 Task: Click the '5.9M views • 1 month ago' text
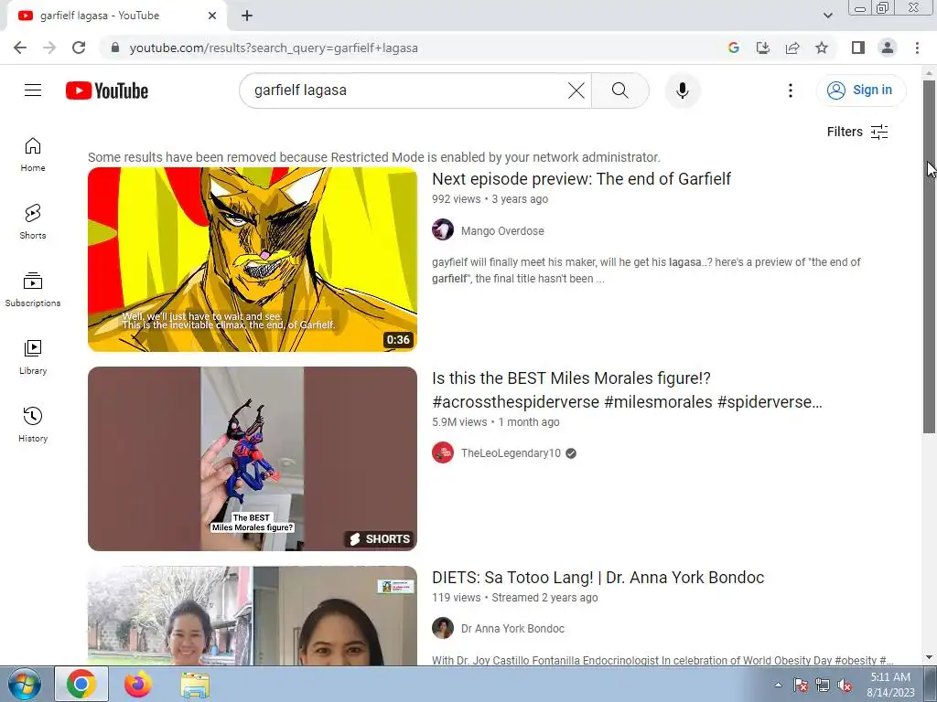(496, 422)
